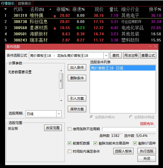Click the 选股入板块 button

click(x=123, y=151)
